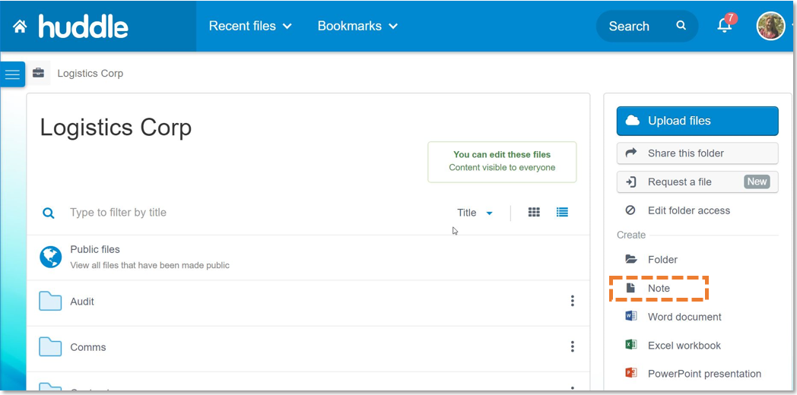This screenshot has height=395, width=797.
Task: Click the PowerPoint icon
Action: click(x=630, y=373)
